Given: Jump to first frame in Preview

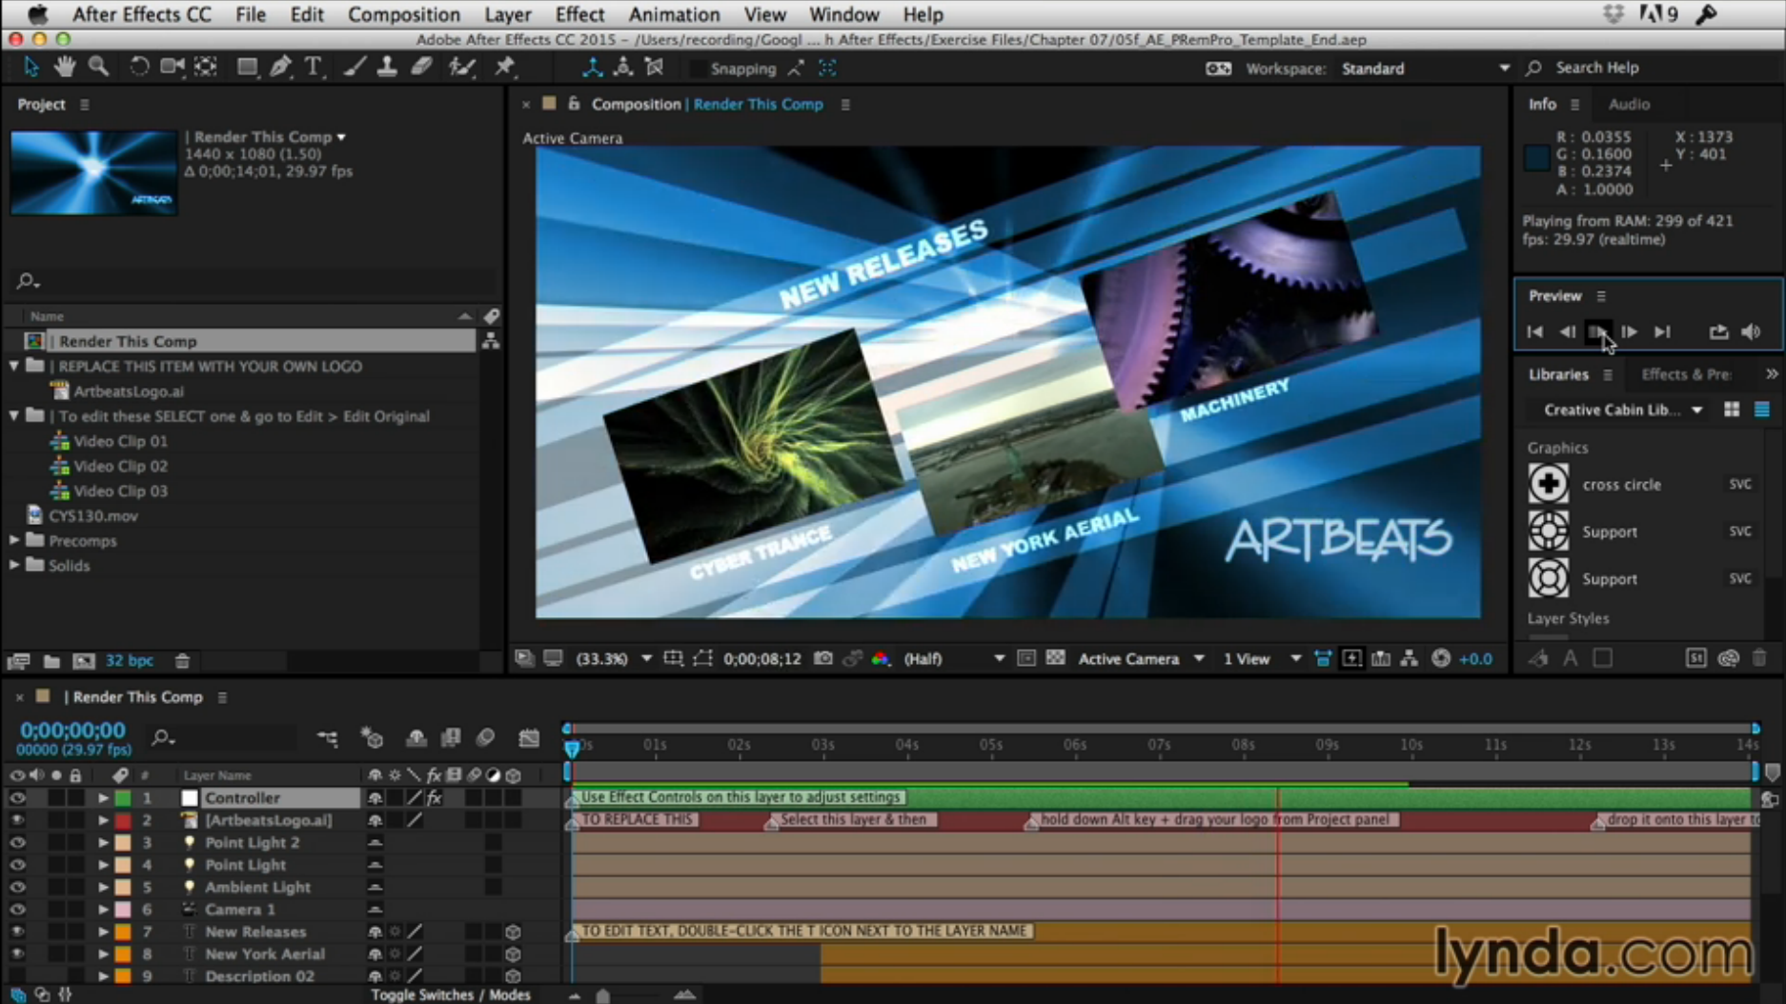Looking at the screenshot, I should [1534, 331].
